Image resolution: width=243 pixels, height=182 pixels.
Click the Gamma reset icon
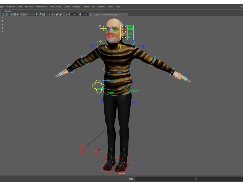[x=80, y=15]
